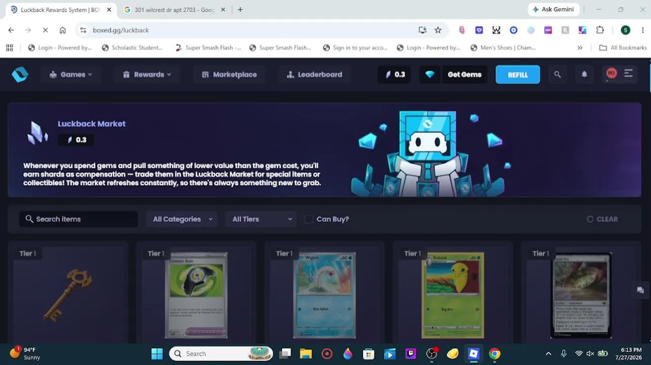
Task: Open the Twitch app in the taskbar
Action: click(x=411, y=354)
